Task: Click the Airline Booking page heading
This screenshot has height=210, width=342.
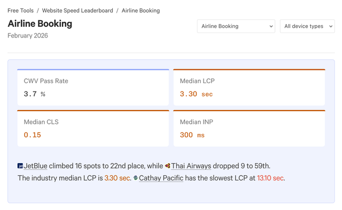Action: pyautogui.click(x=40, y=23)
